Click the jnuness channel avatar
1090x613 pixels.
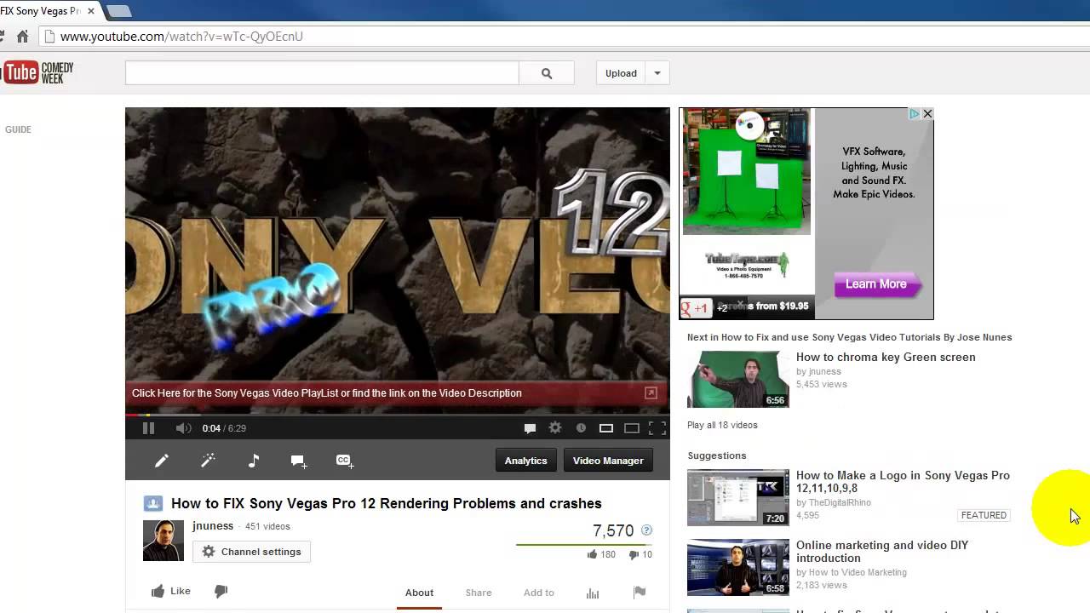click(x=163, y=541)
